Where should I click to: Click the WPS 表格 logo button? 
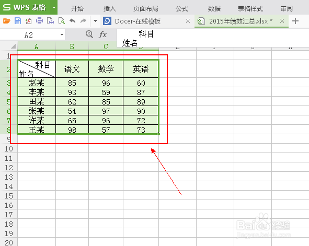point(25,7)
